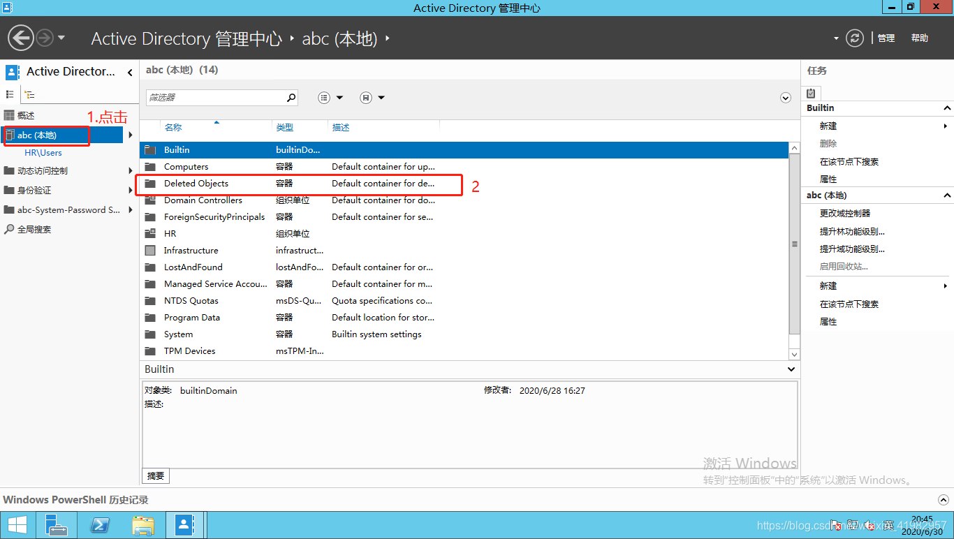Collapse the Builtin tasks section

tap(948, 108)
